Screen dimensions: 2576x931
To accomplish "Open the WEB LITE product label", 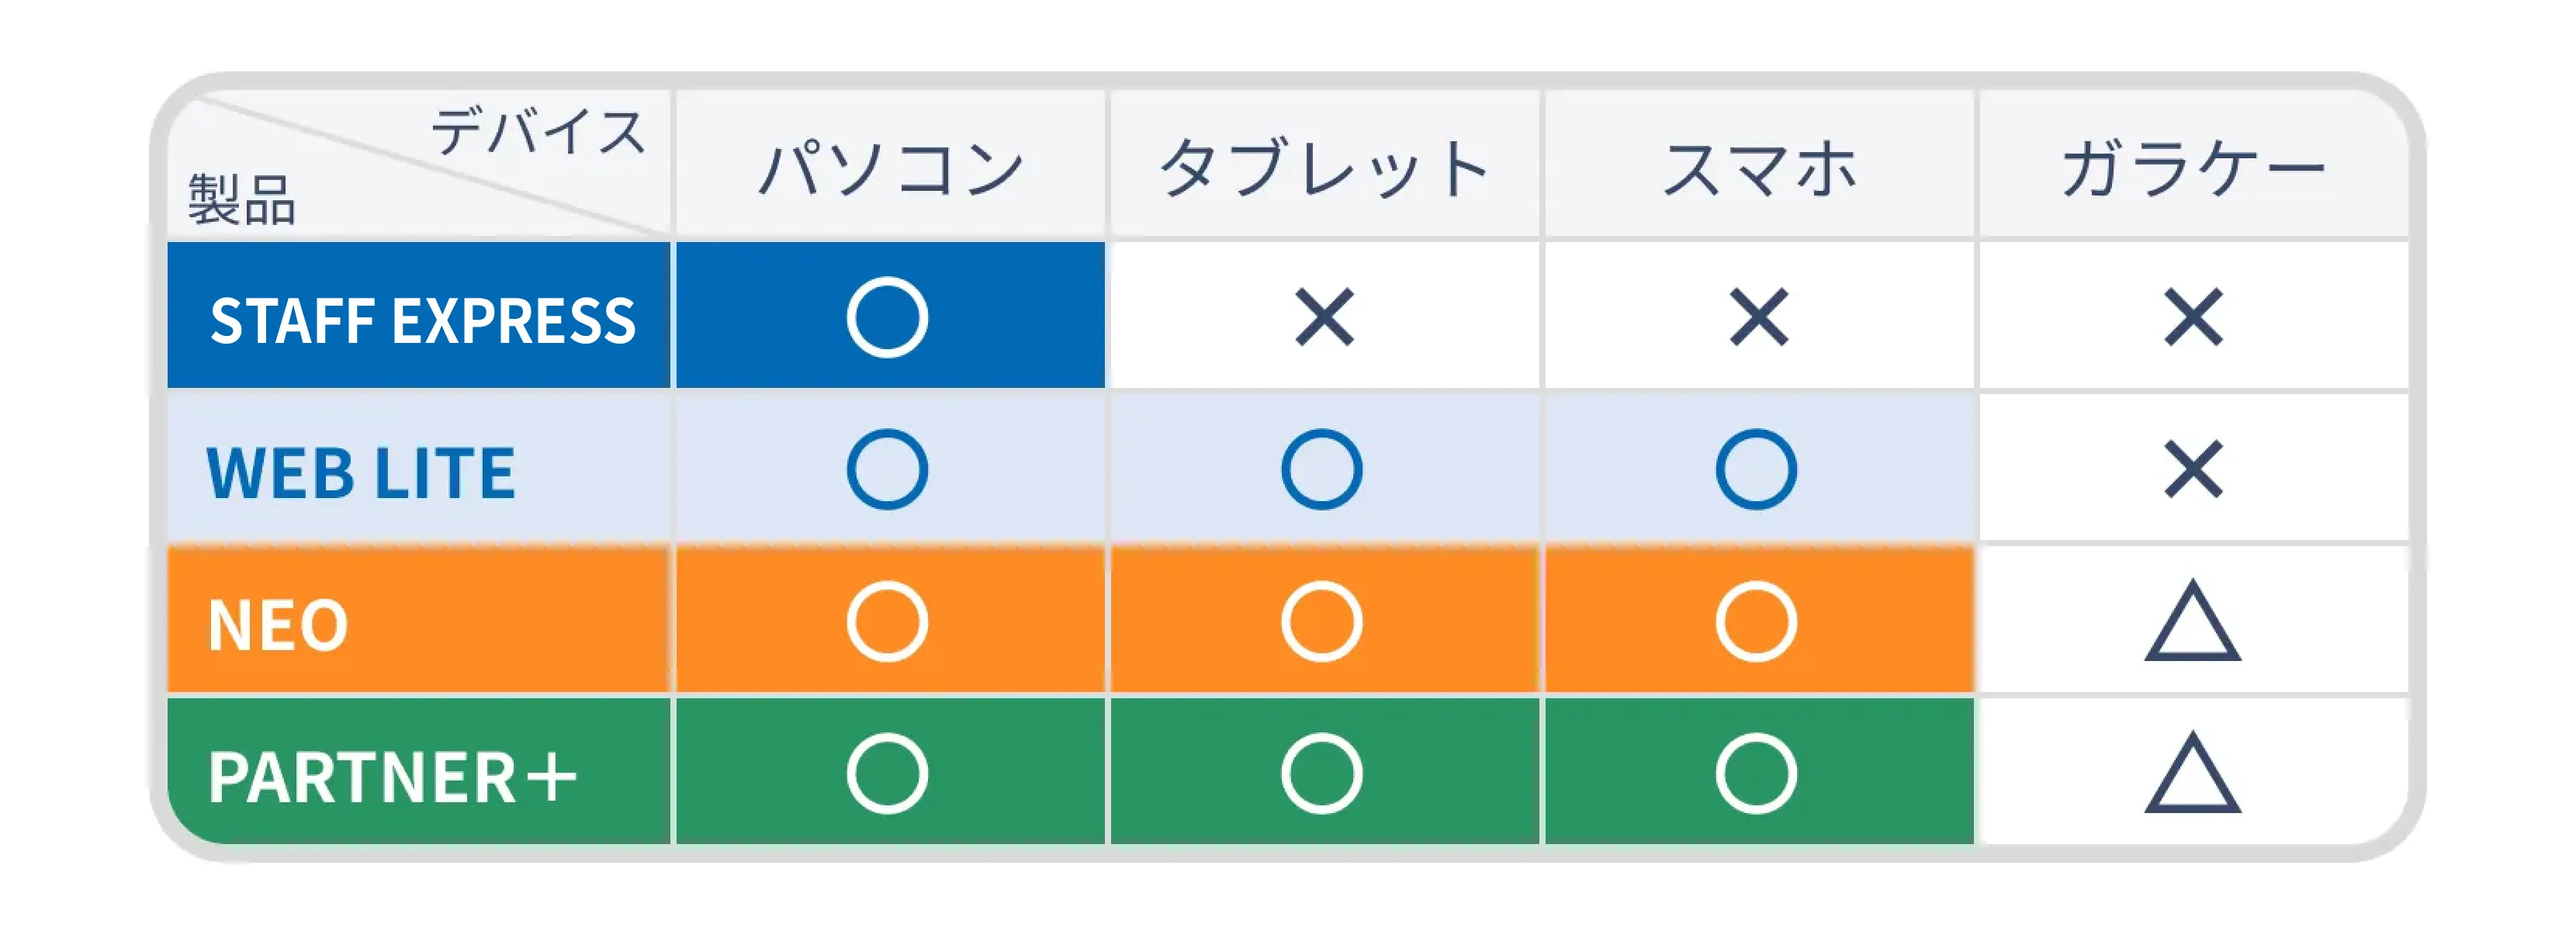I will pos(360,472).
